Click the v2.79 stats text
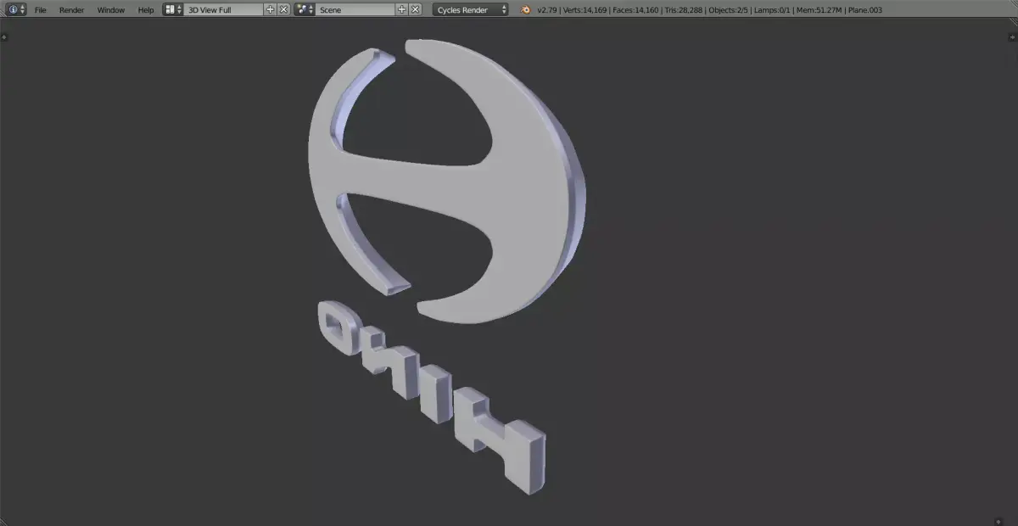Viewport: 1018px width, 526px height. 548,9
